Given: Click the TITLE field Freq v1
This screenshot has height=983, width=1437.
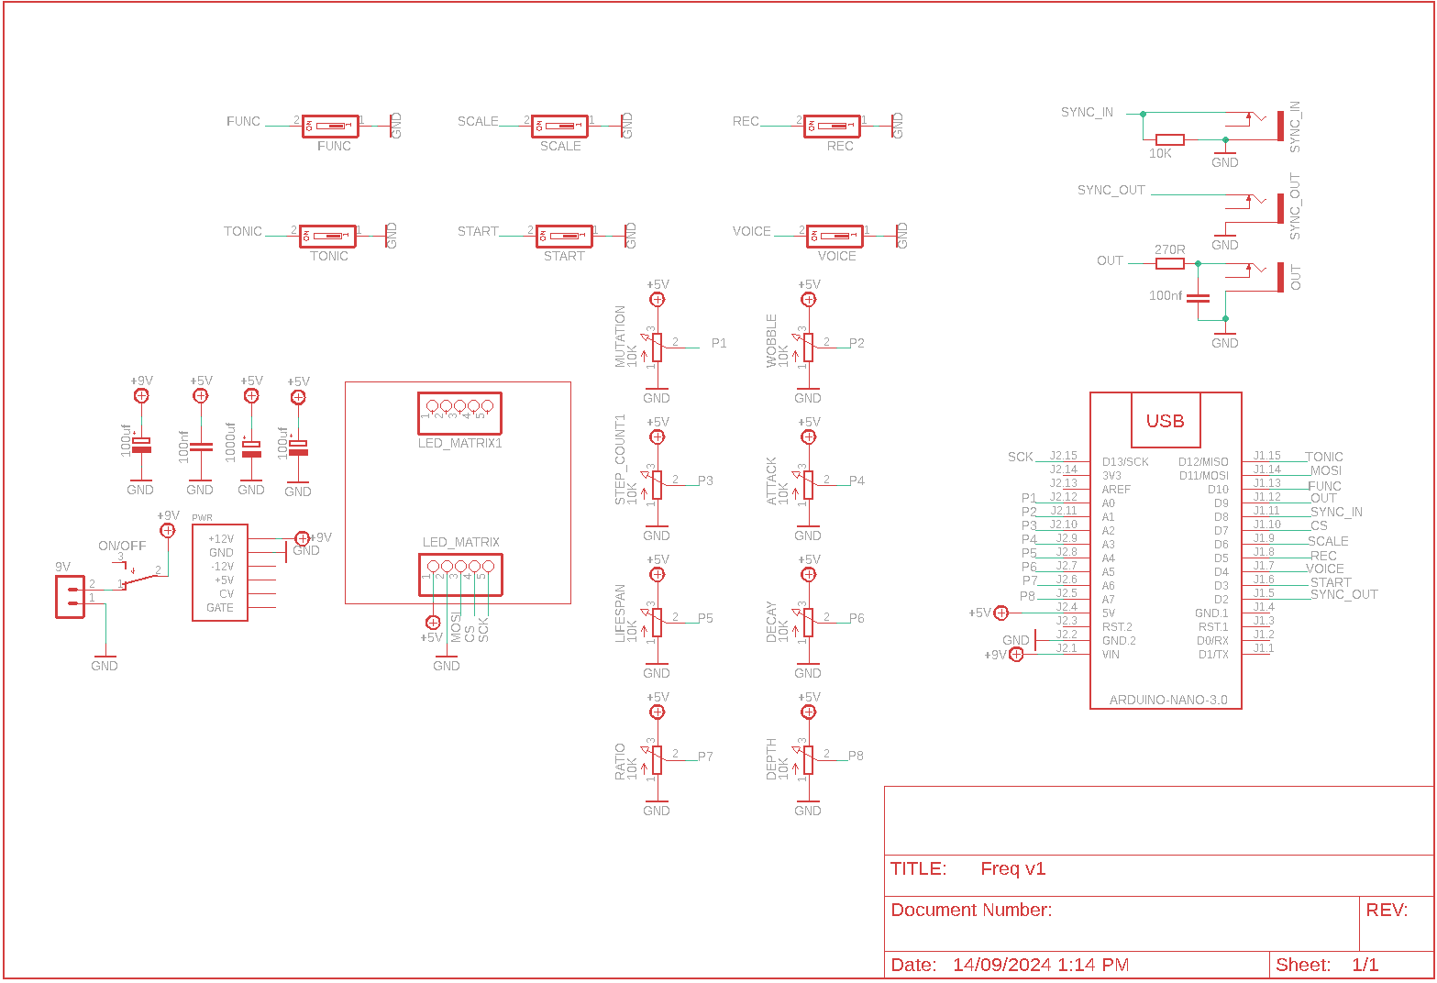Looking at the screenshot, I should tap(1013, 868).
